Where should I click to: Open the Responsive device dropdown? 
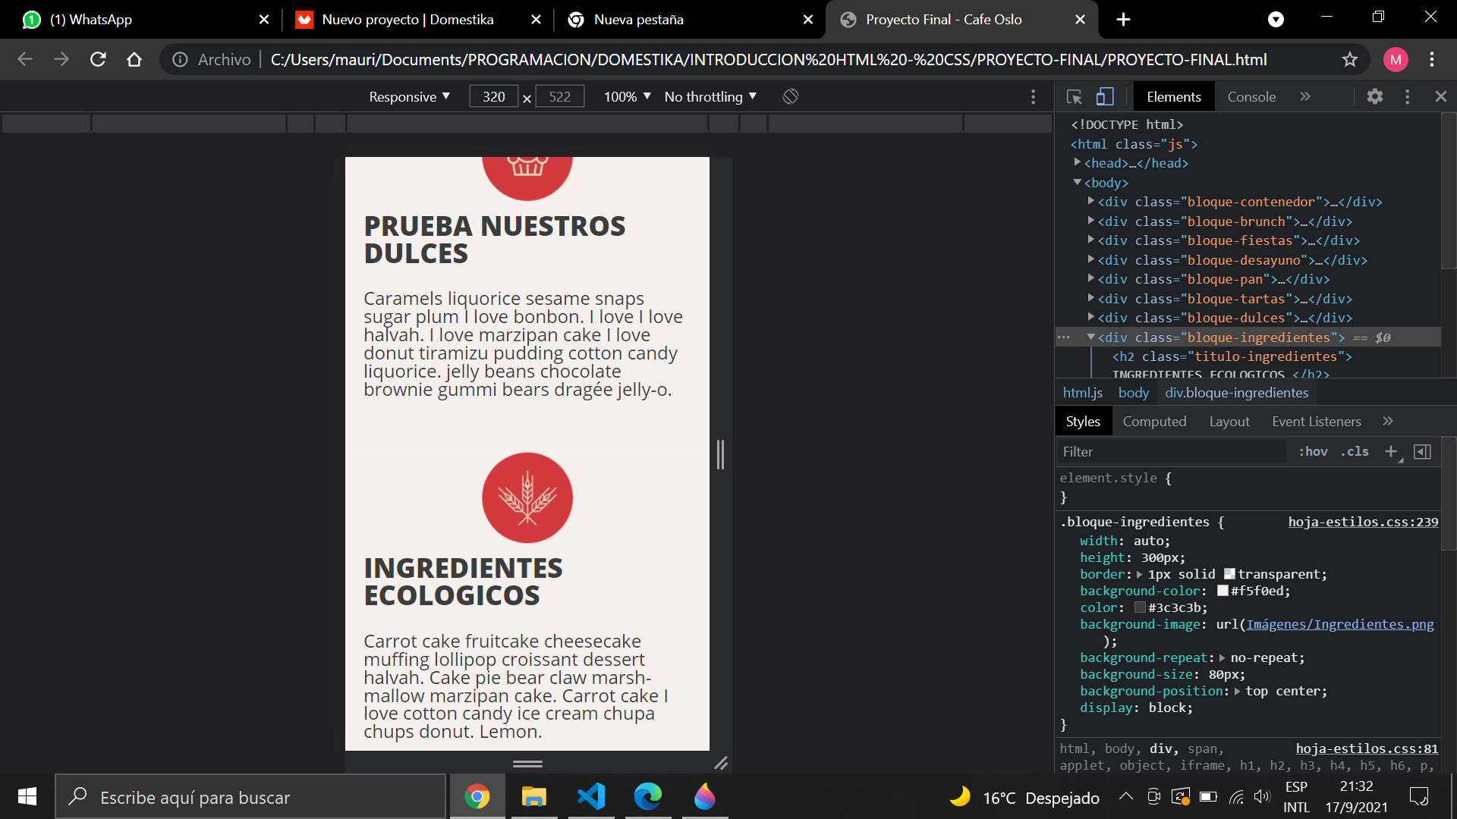pos(409,97)
